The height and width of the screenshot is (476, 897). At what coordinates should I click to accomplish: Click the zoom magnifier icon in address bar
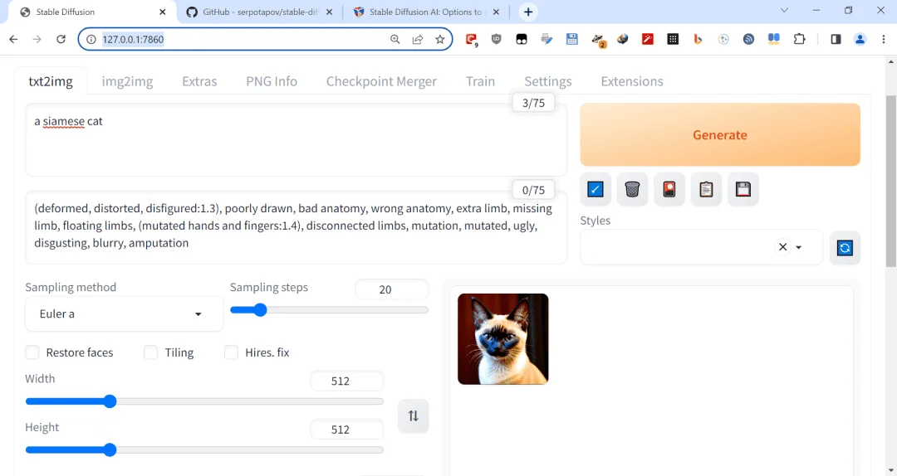click(395, 40)
